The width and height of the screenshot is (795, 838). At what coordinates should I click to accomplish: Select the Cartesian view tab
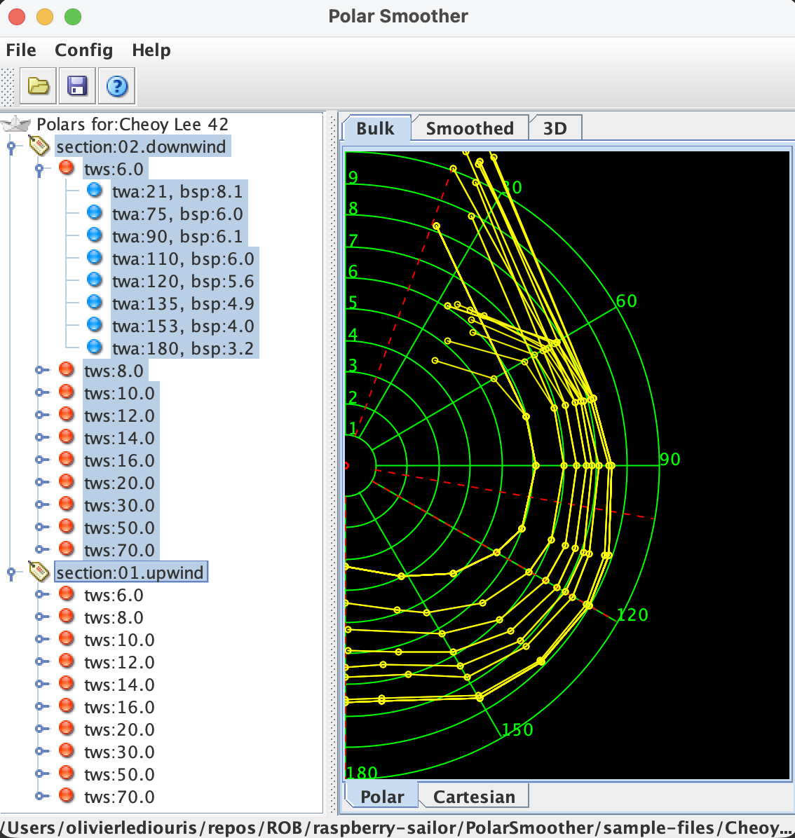(x=474, y=797)
